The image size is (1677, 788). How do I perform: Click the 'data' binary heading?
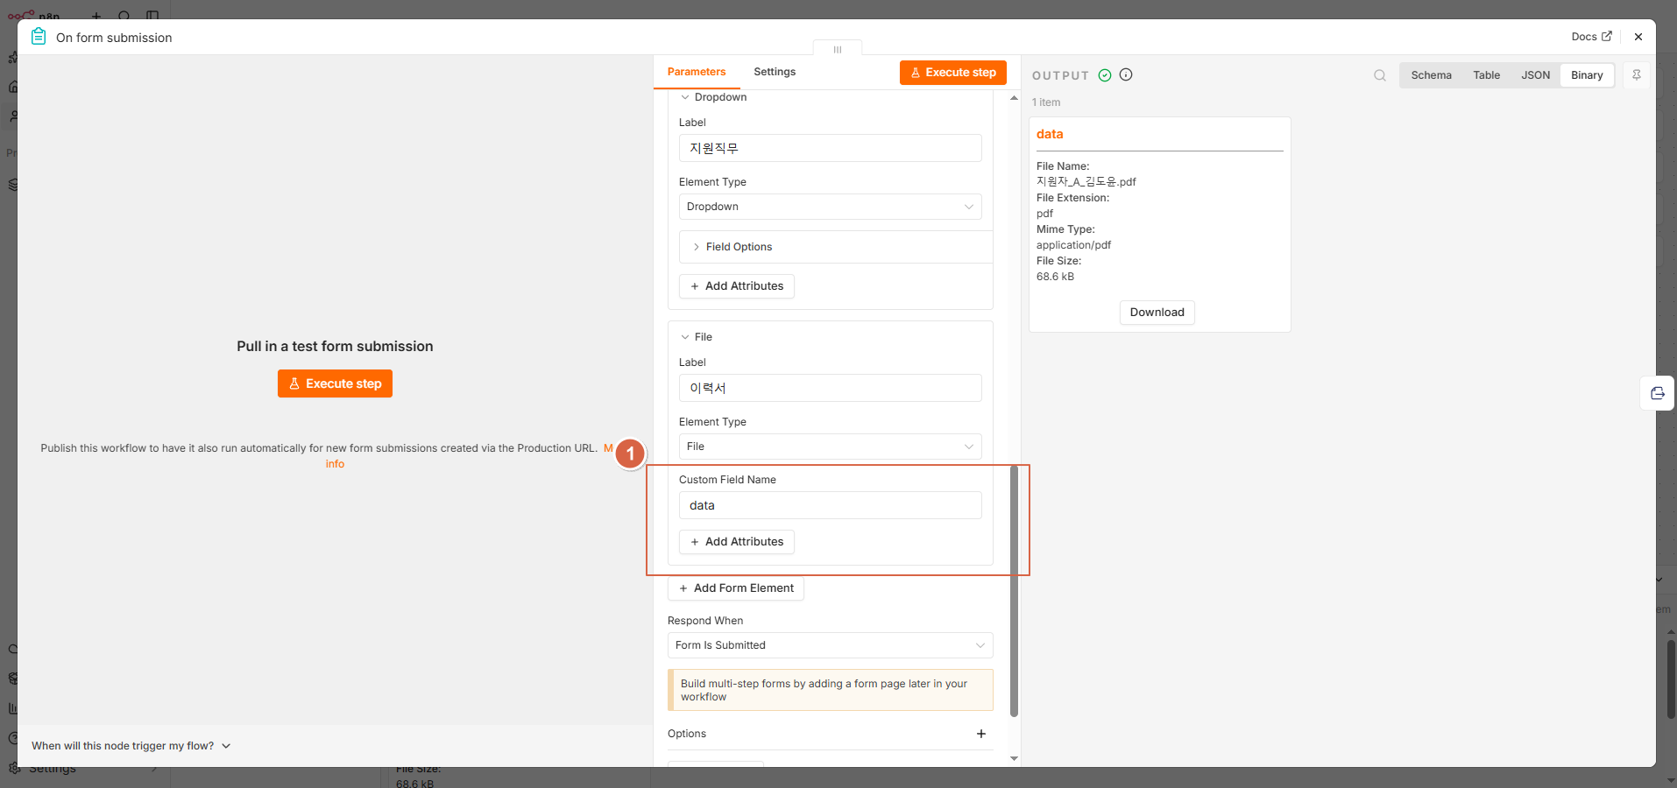1050,134
